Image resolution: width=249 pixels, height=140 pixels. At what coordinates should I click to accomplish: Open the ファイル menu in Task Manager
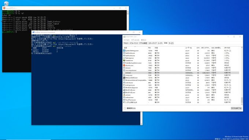pyautogui.click(x=126, y=40)
